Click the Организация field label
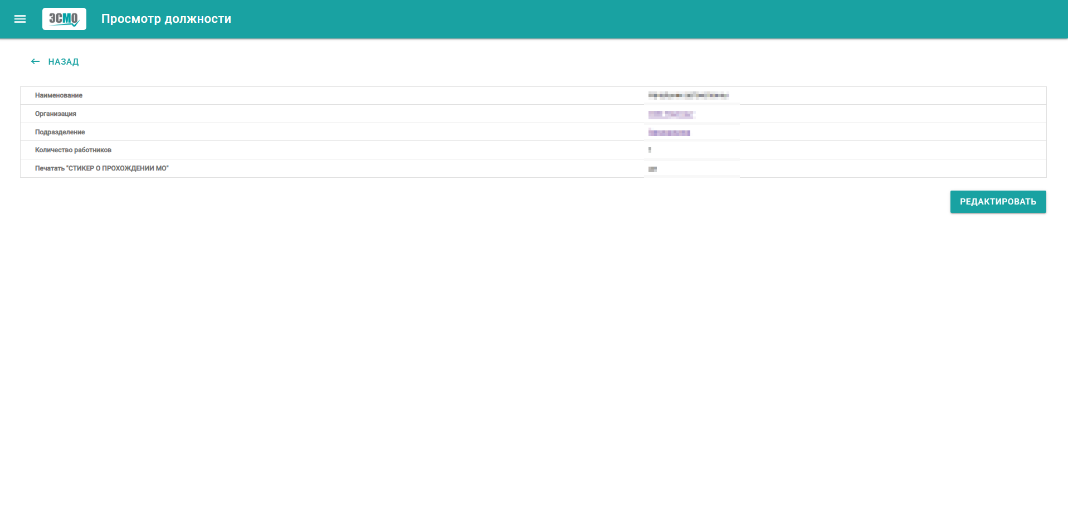The image size is (1068, 506). [56, 114]
